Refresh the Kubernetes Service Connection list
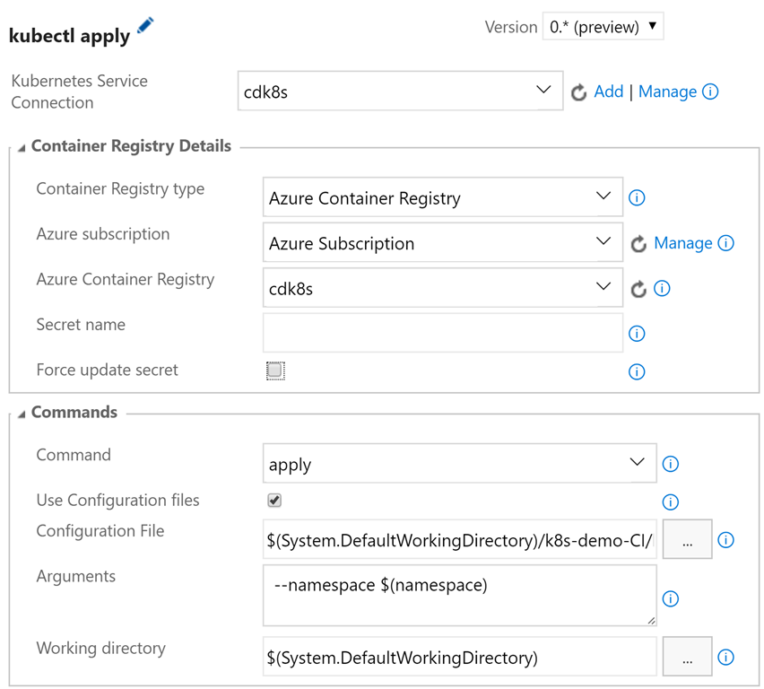This screenshot has width=764, height=689. (x=579, y=92)
